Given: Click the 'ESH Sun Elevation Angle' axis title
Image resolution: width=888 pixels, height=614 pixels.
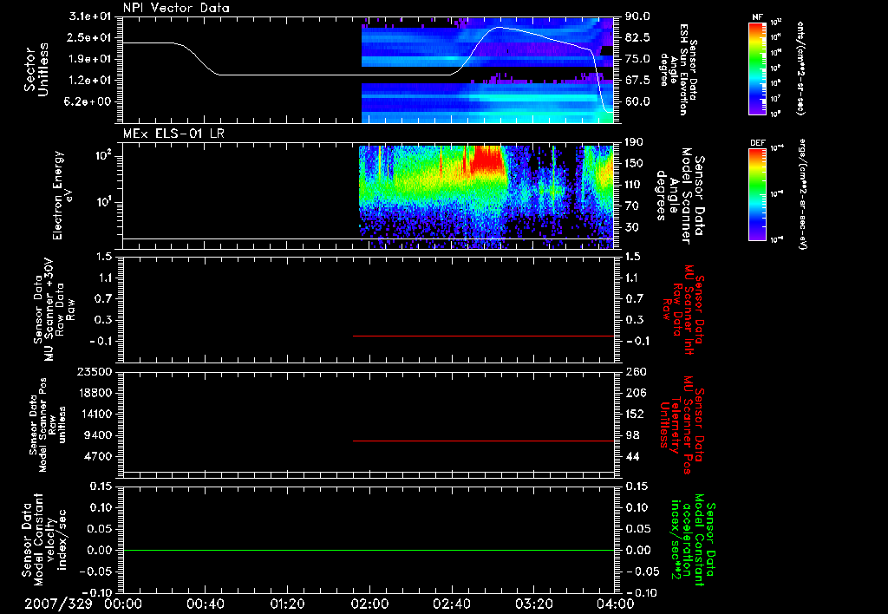Looking at the screenshot, I should 677,69.
